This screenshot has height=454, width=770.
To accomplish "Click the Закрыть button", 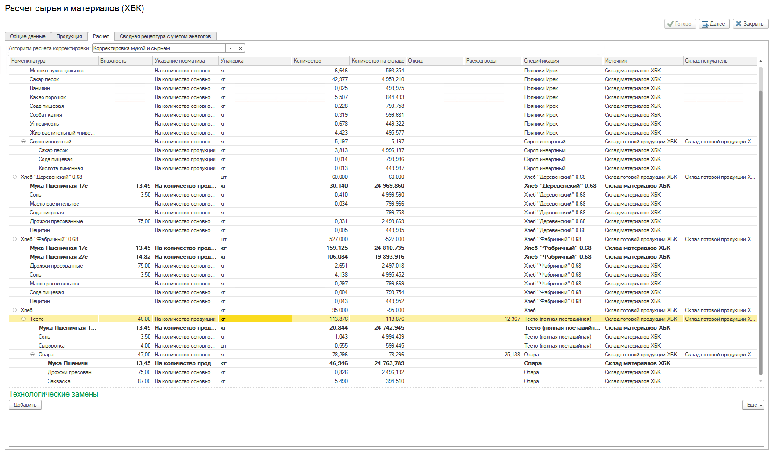I will click(x=750, y=24).
